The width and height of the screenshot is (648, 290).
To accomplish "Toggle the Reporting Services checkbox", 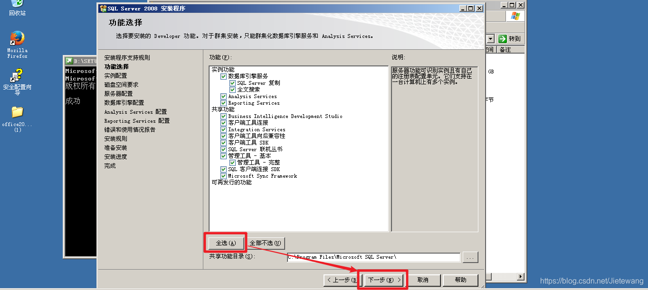I will (x=223, y=103).
